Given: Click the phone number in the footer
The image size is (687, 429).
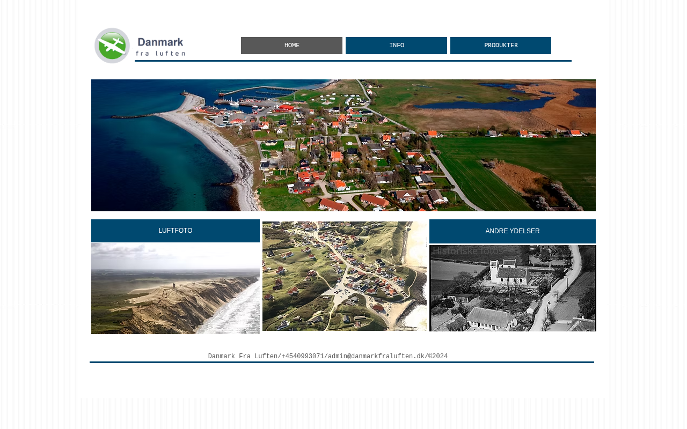Looking at the screenshot, I should [303, 357].
